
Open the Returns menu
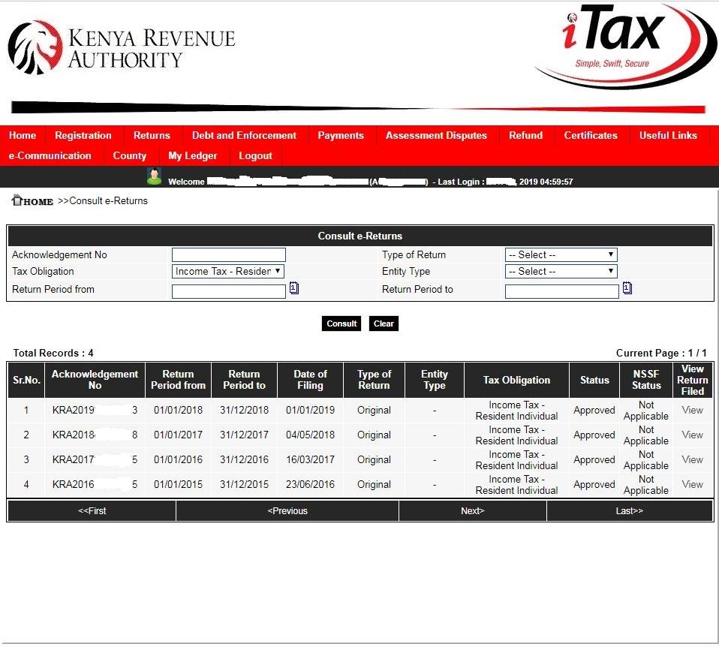point(152,136)
